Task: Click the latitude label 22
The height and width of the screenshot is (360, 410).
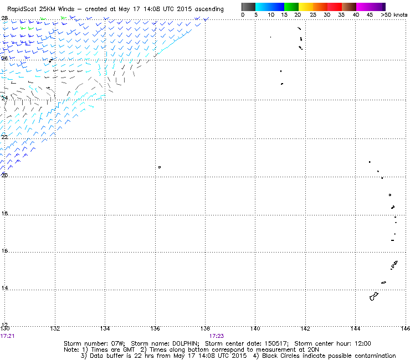Action: [x=4, y=137]
